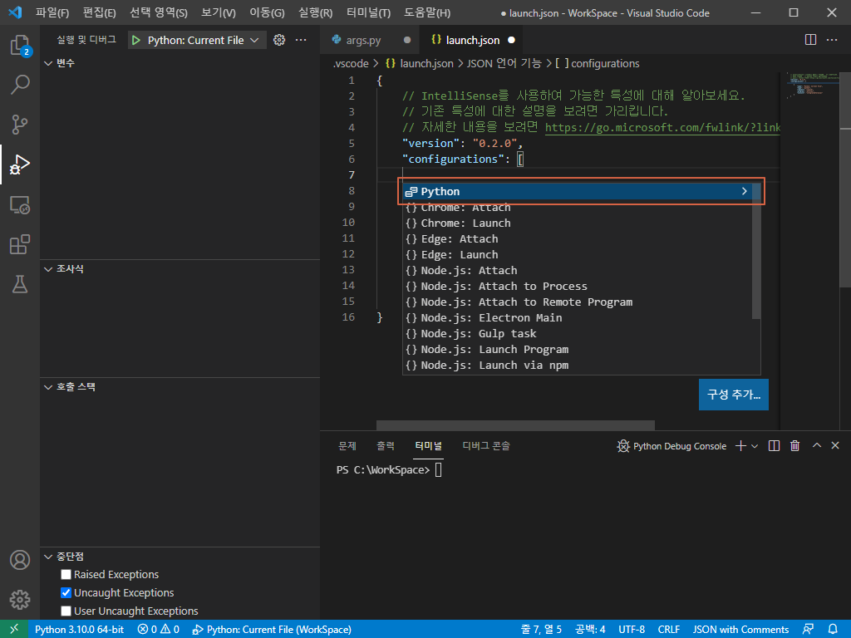Open the 실행(R) menu
The image size is (851, 638).
click(x=315, y=12)
